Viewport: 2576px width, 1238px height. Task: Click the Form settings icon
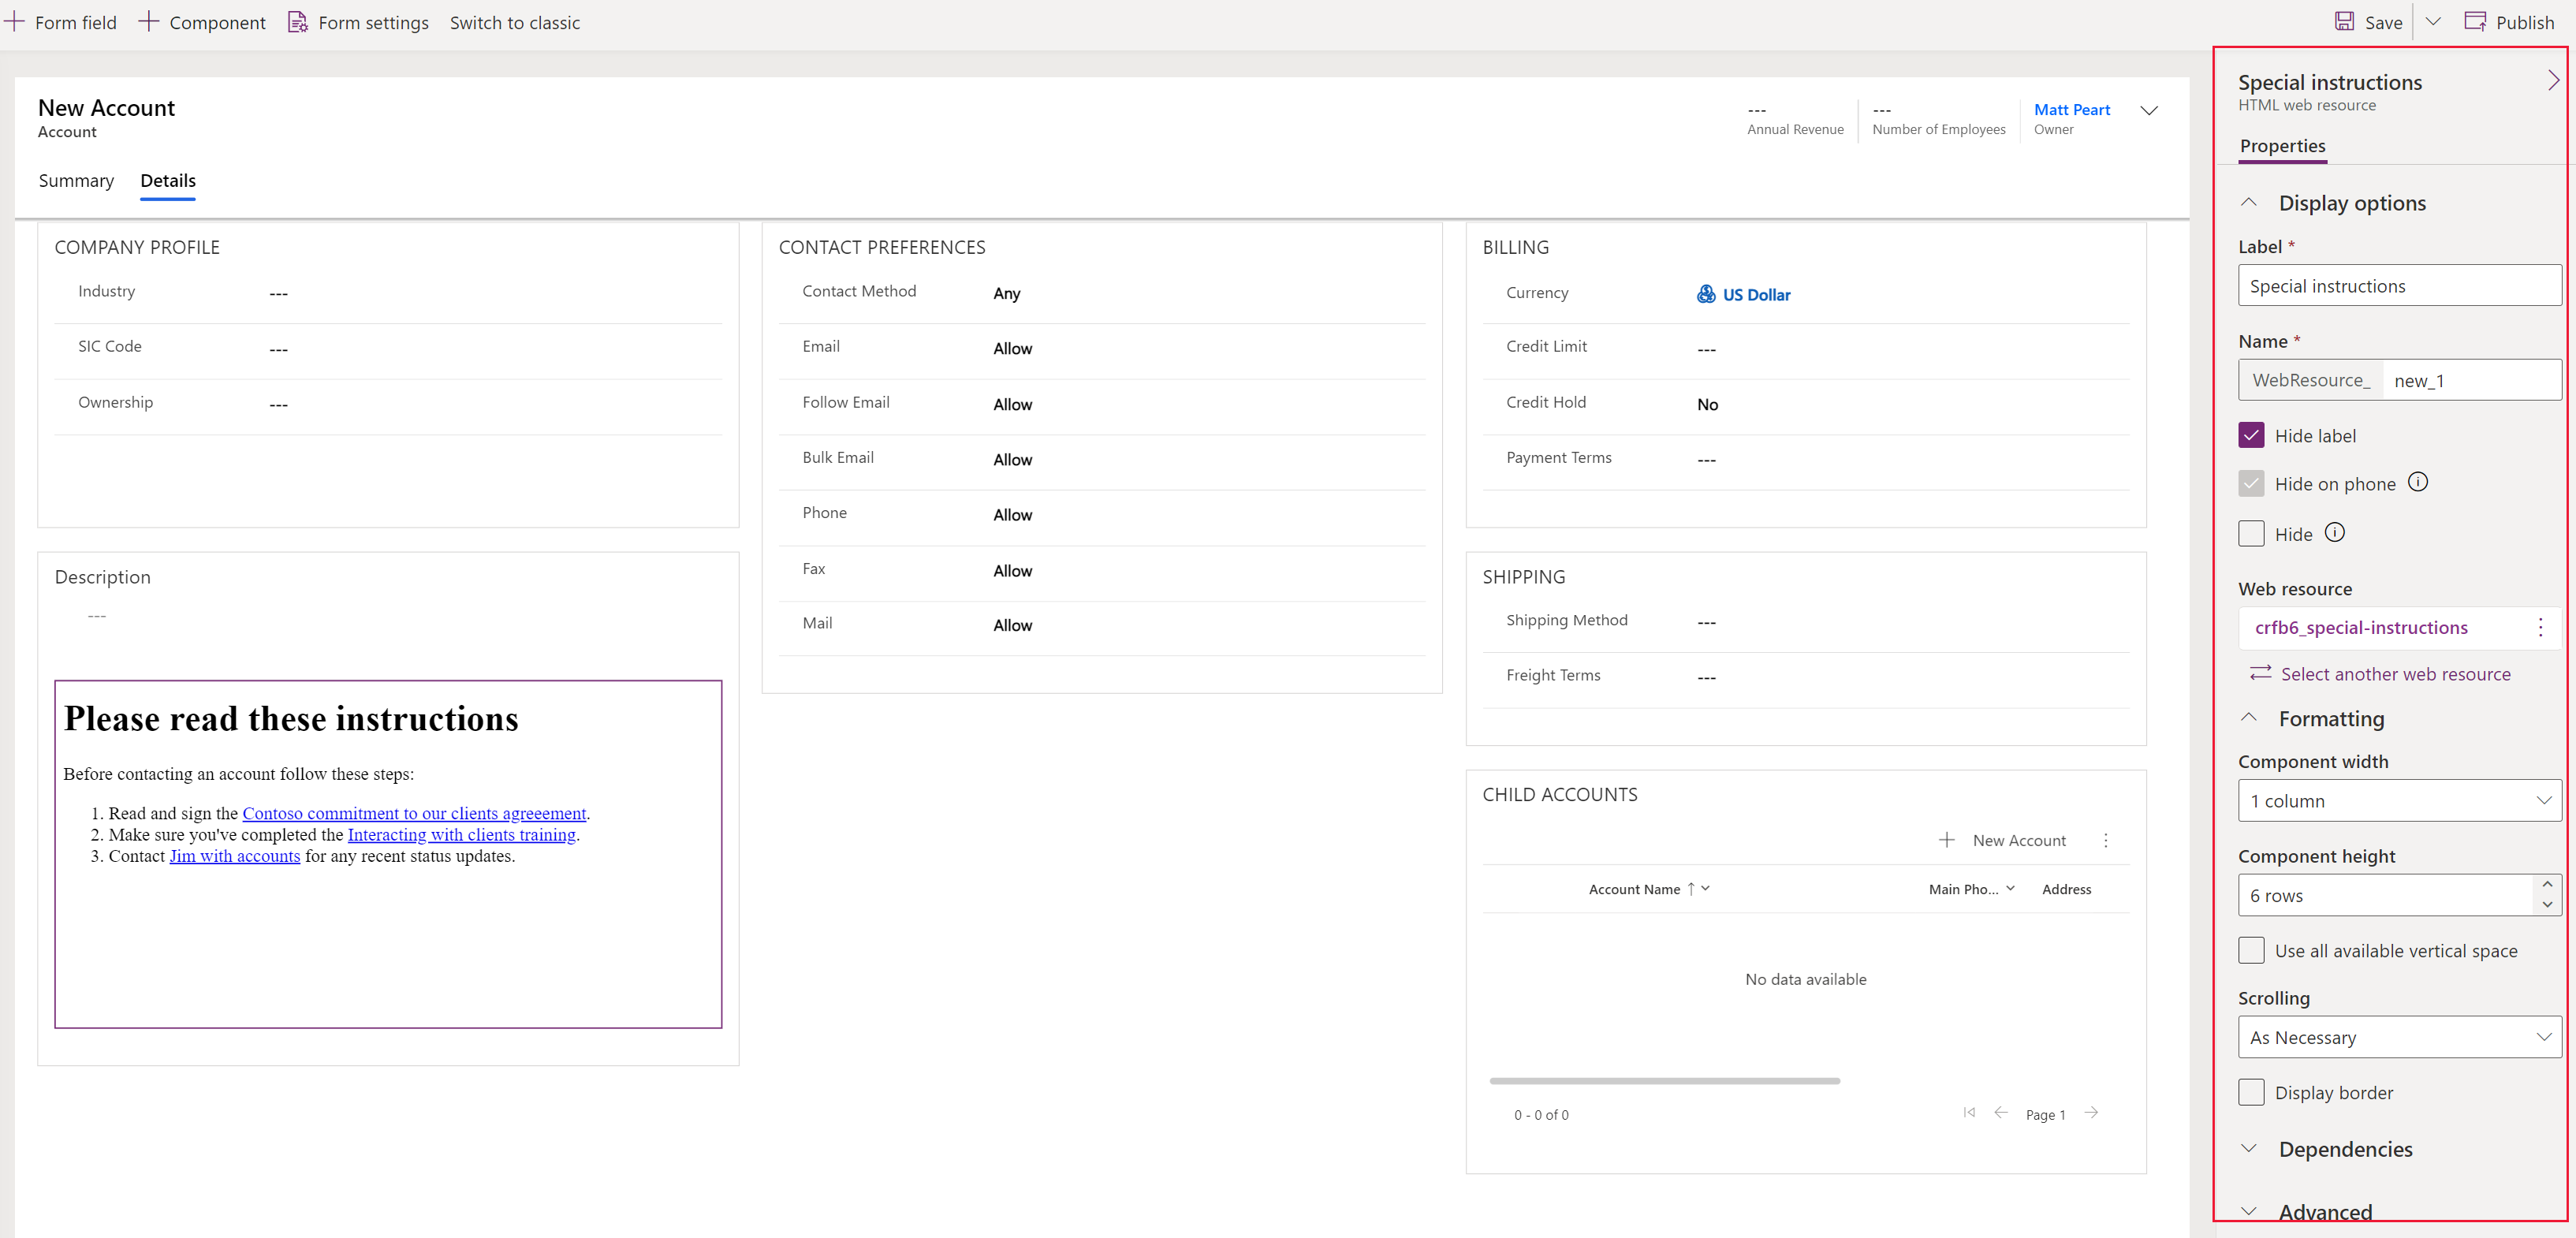tap(297, 21)
